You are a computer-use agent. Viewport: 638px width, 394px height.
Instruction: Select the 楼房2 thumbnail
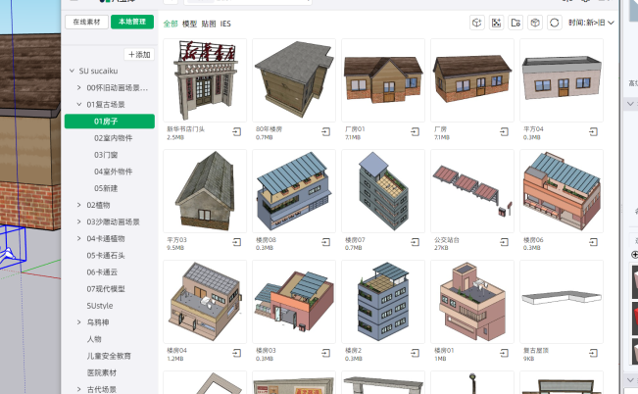coord(383,302)
